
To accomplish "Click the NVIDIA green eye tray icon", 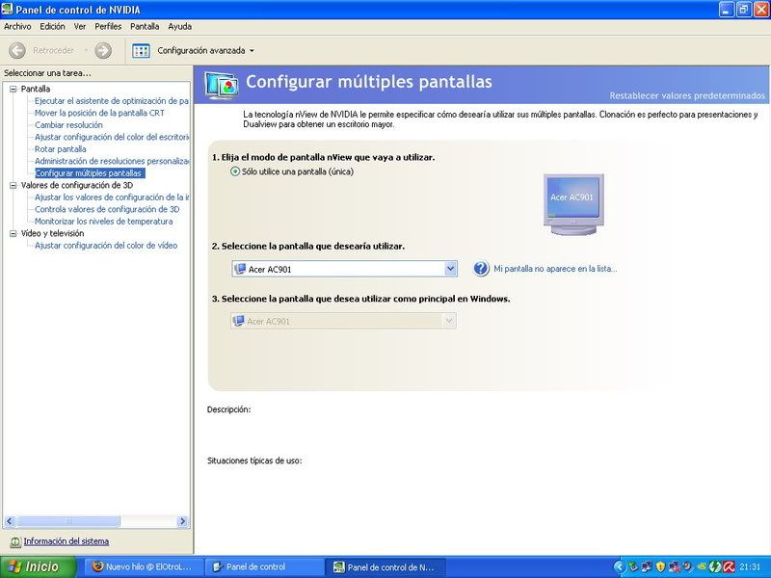I will pos(702,566).
